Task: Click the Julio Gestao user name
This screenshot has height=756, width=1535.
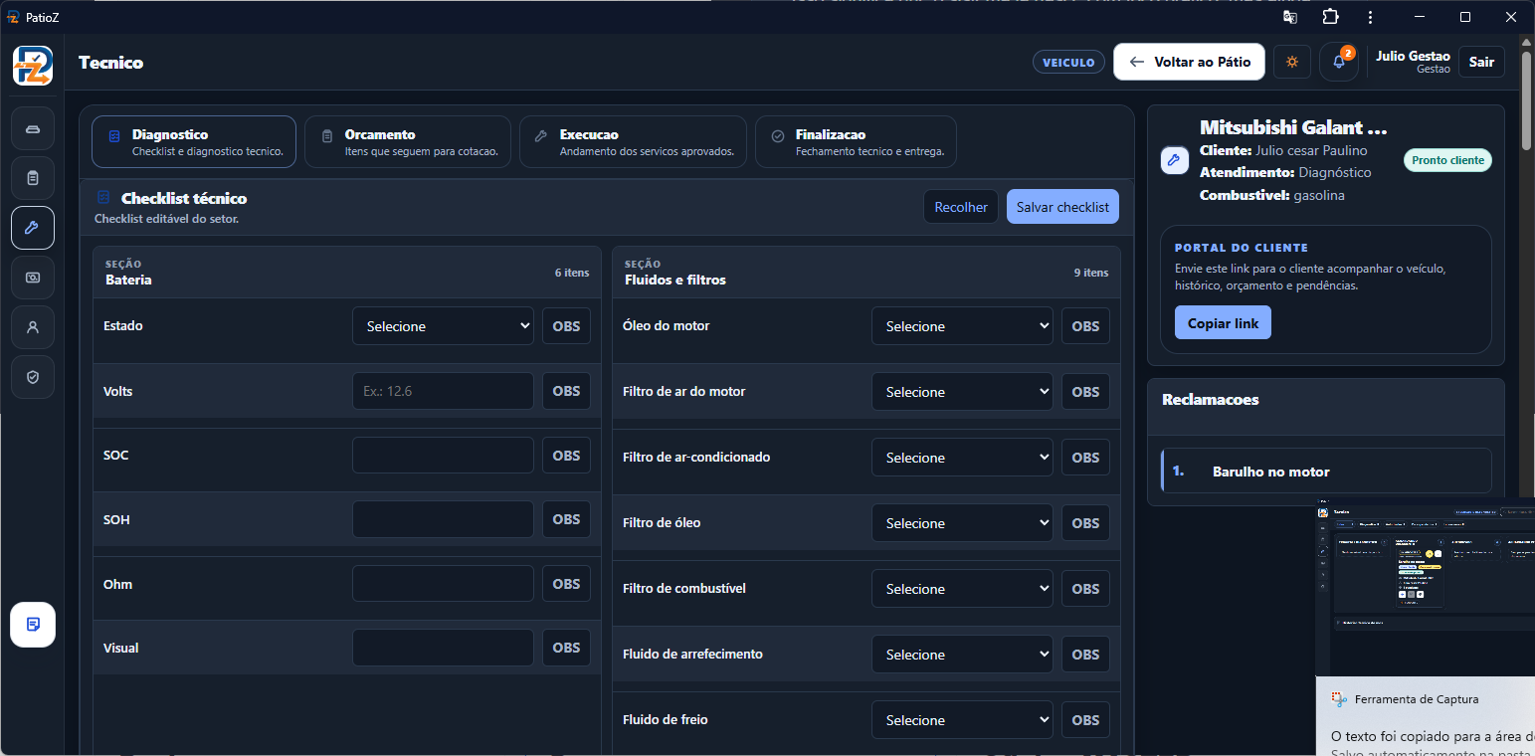Action: (x=1413, y=56)
